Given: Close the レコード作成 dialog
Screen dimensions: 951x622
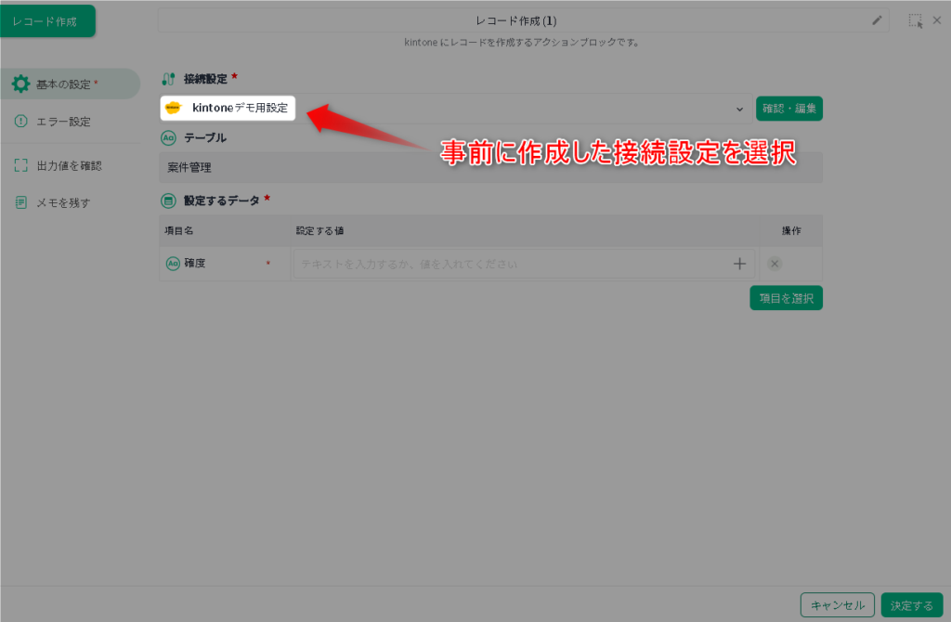Looking at the screenshot, I should 937,20.
